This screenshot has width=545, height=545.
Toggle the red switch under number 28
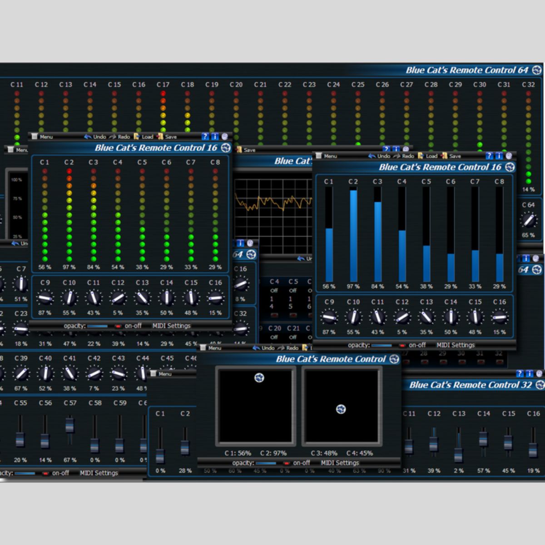424,362
